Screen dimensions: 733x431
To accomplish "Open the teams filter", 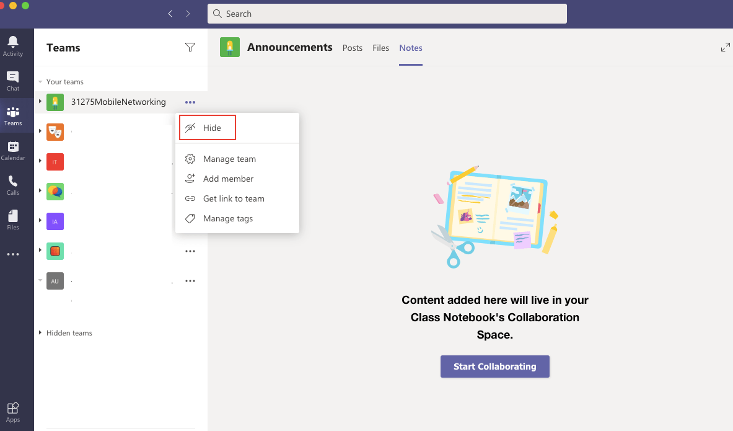I will pyautogui.click(x=190, y=47).
